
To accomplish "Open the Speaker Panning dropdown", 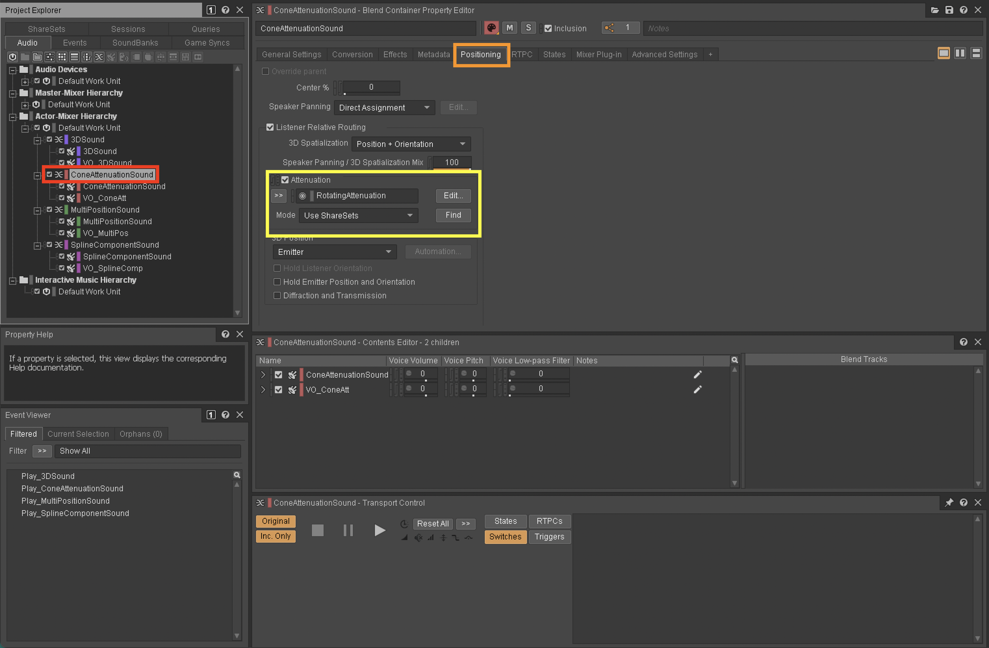I will click(x=384, y=107).
